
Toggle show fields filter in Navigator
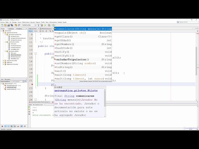tap(5, 126)
